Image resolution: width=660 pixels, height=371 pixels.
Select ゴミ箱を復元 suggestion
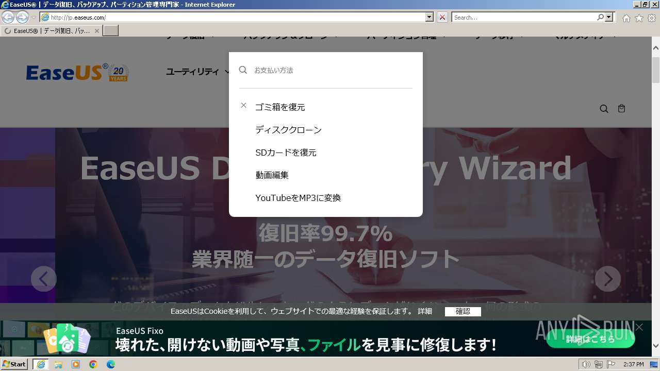click(280, 107)
